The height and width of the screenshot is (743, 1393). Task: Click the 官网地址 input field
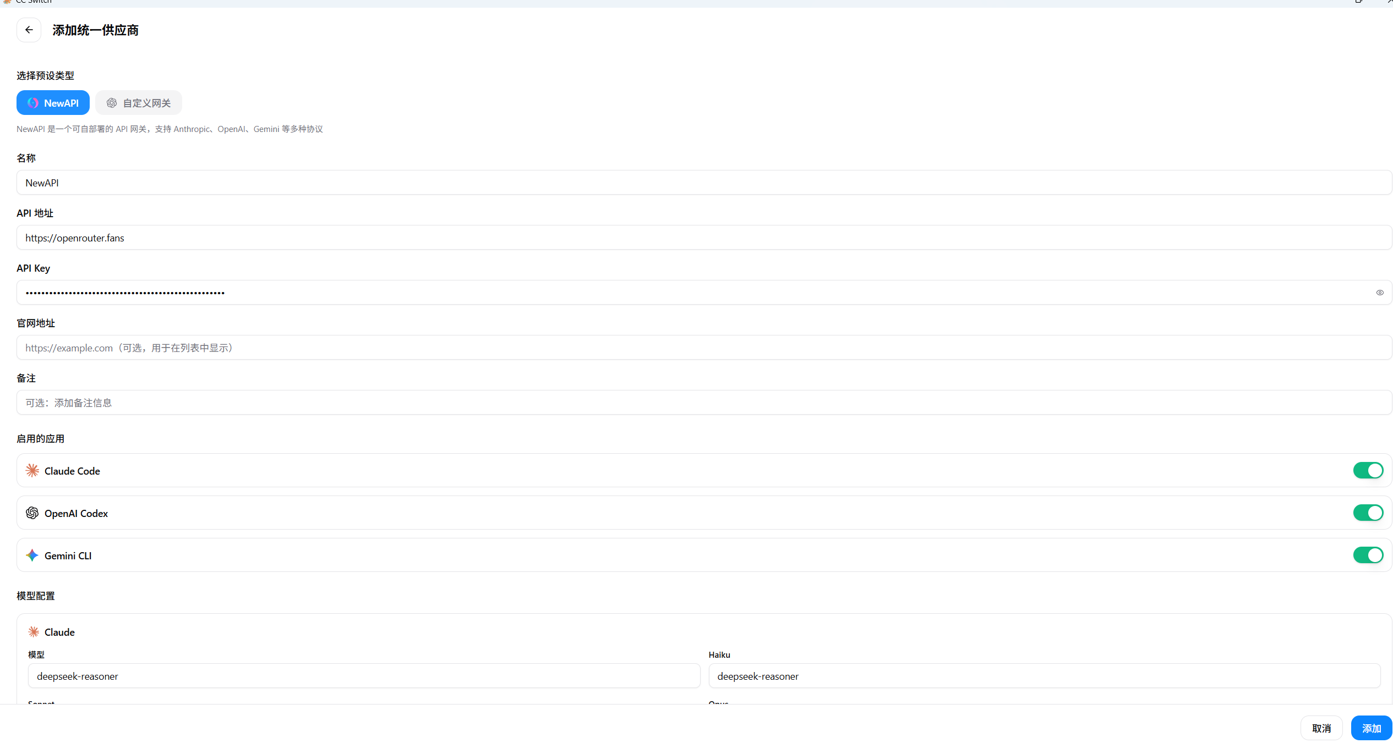pos(704,348)
